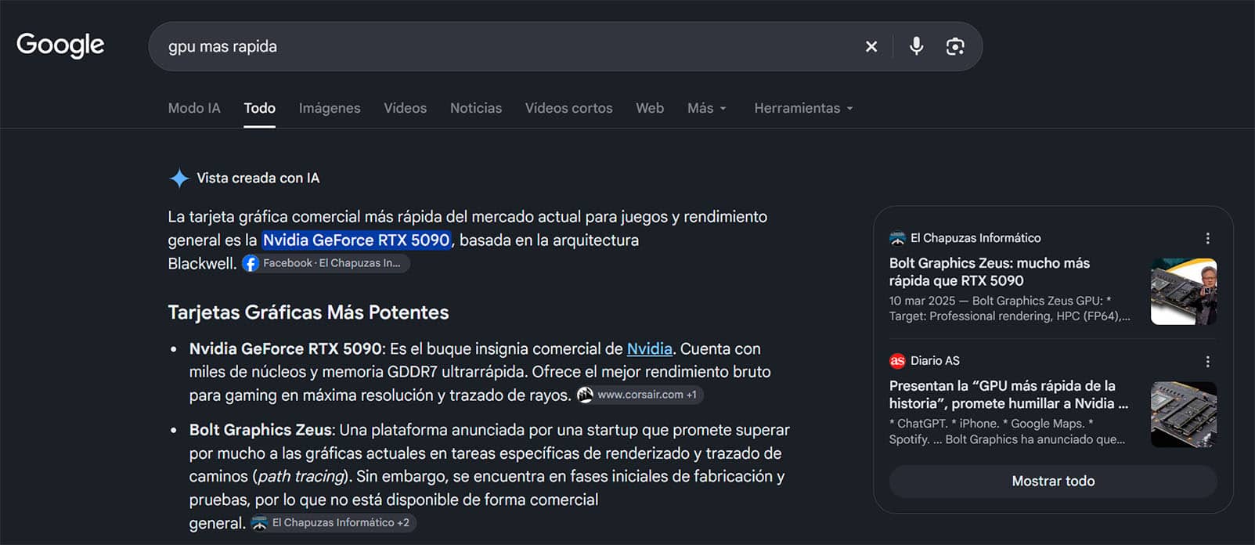Click the Mostrar todo button
This screenshot has height=545, width=1255.
[1053, 482]
